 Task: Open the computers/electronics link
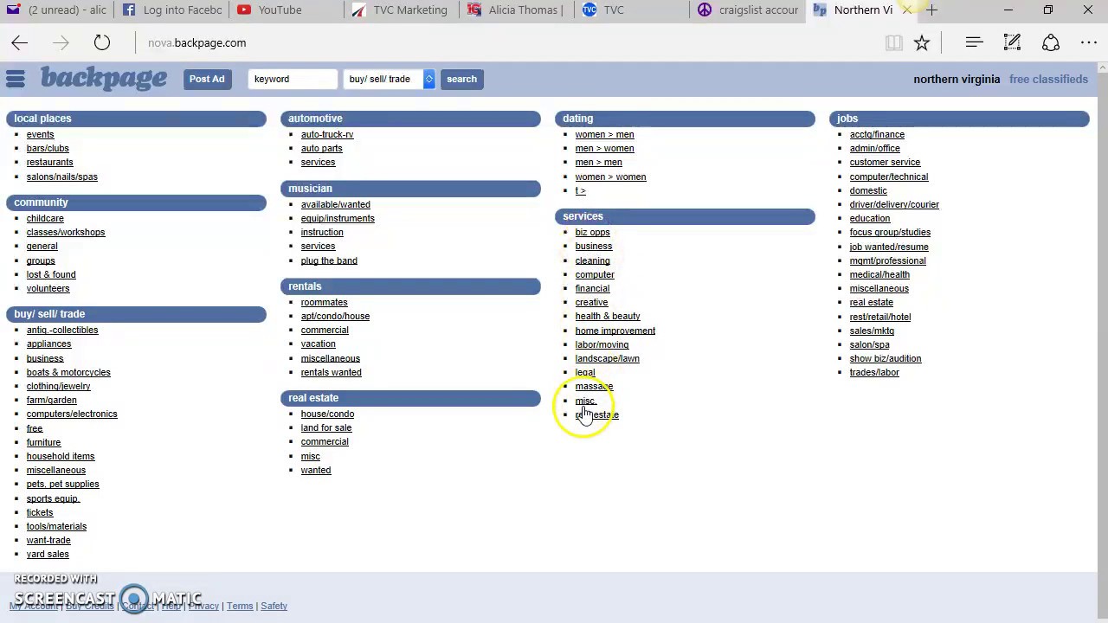tap(72, 414)
